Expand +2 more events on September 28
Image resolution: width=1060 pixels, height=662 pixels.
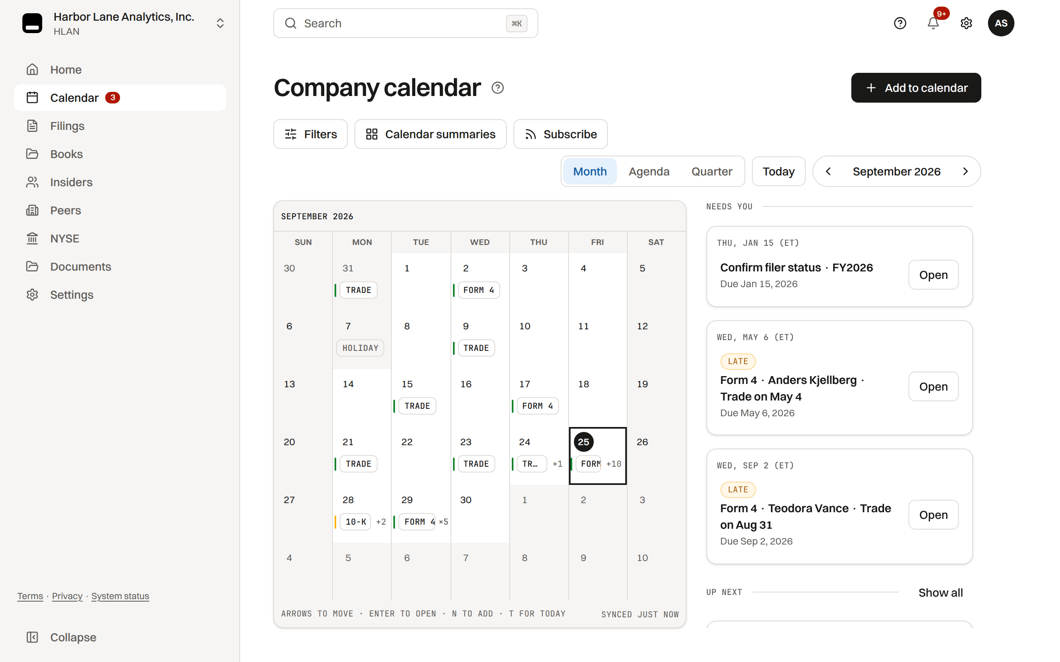click(x=381, y=521)
